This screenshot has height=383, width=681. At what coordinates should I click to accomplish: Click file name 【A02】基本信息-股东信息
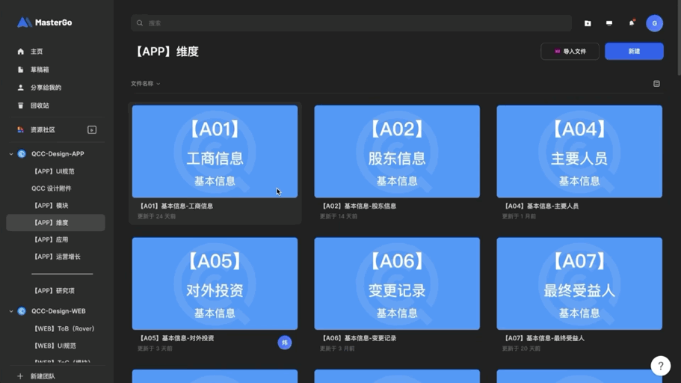pyautogui.click(x=358, y=206)
